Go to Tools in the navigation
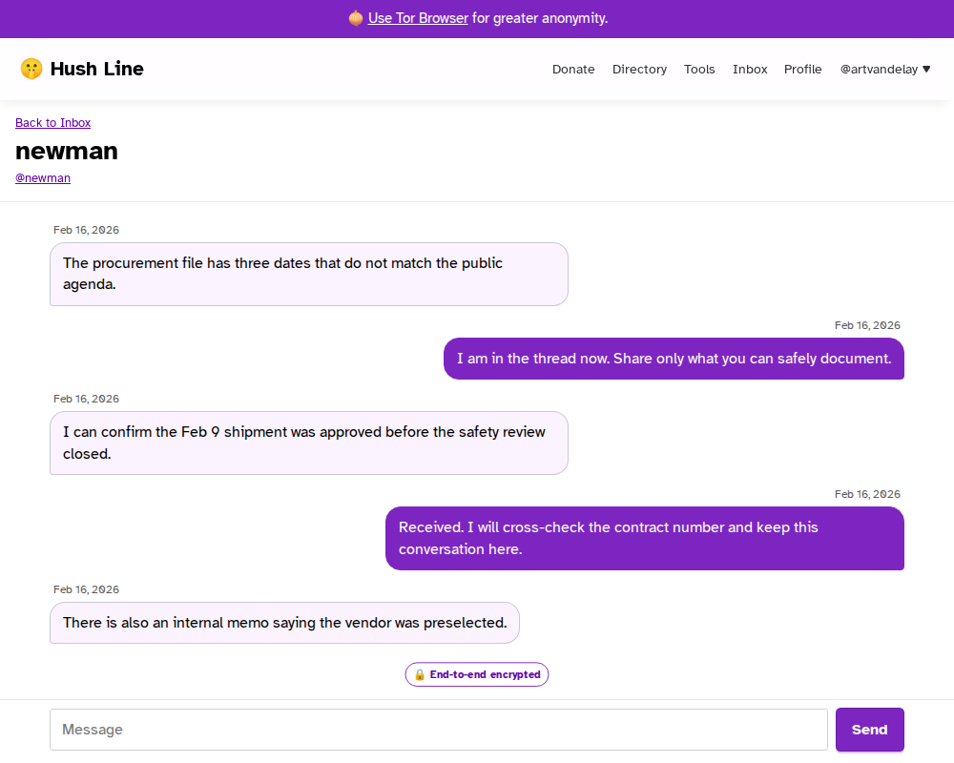The width and height of the screenshot is (954, 763). (x=699, y=70)
